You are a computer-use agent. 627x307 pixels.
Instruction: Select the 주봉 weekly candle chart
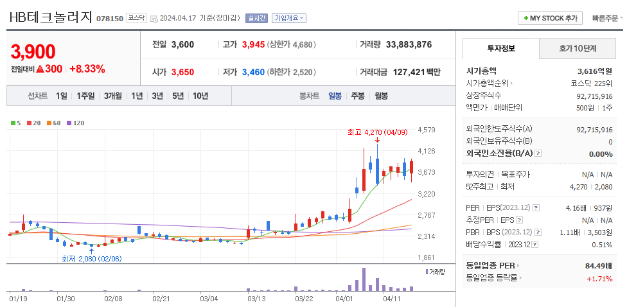coord(358,96)
